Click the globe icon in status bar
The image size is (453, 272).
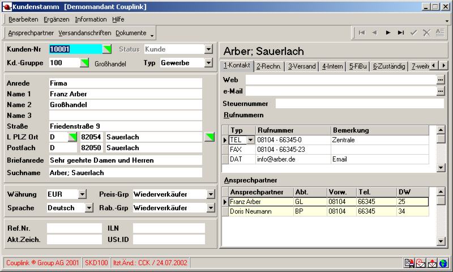pos(443,263)
